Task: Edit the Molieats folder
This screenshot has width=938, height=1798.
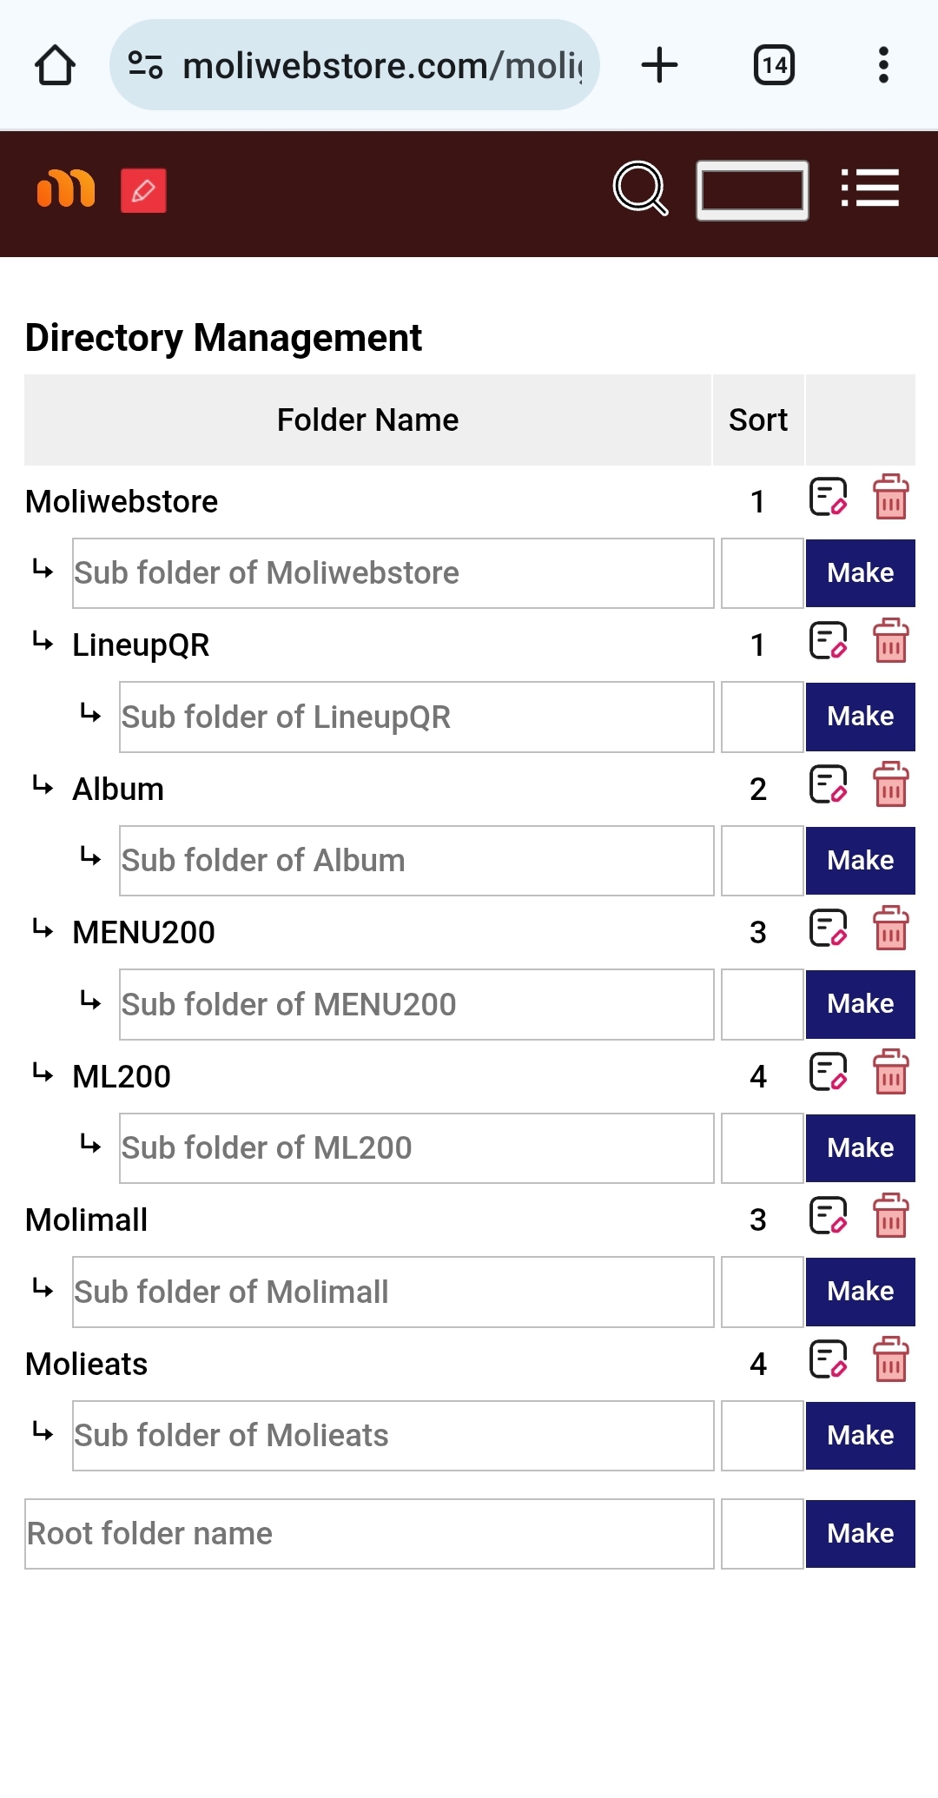Action: (x=828, y=1360)
